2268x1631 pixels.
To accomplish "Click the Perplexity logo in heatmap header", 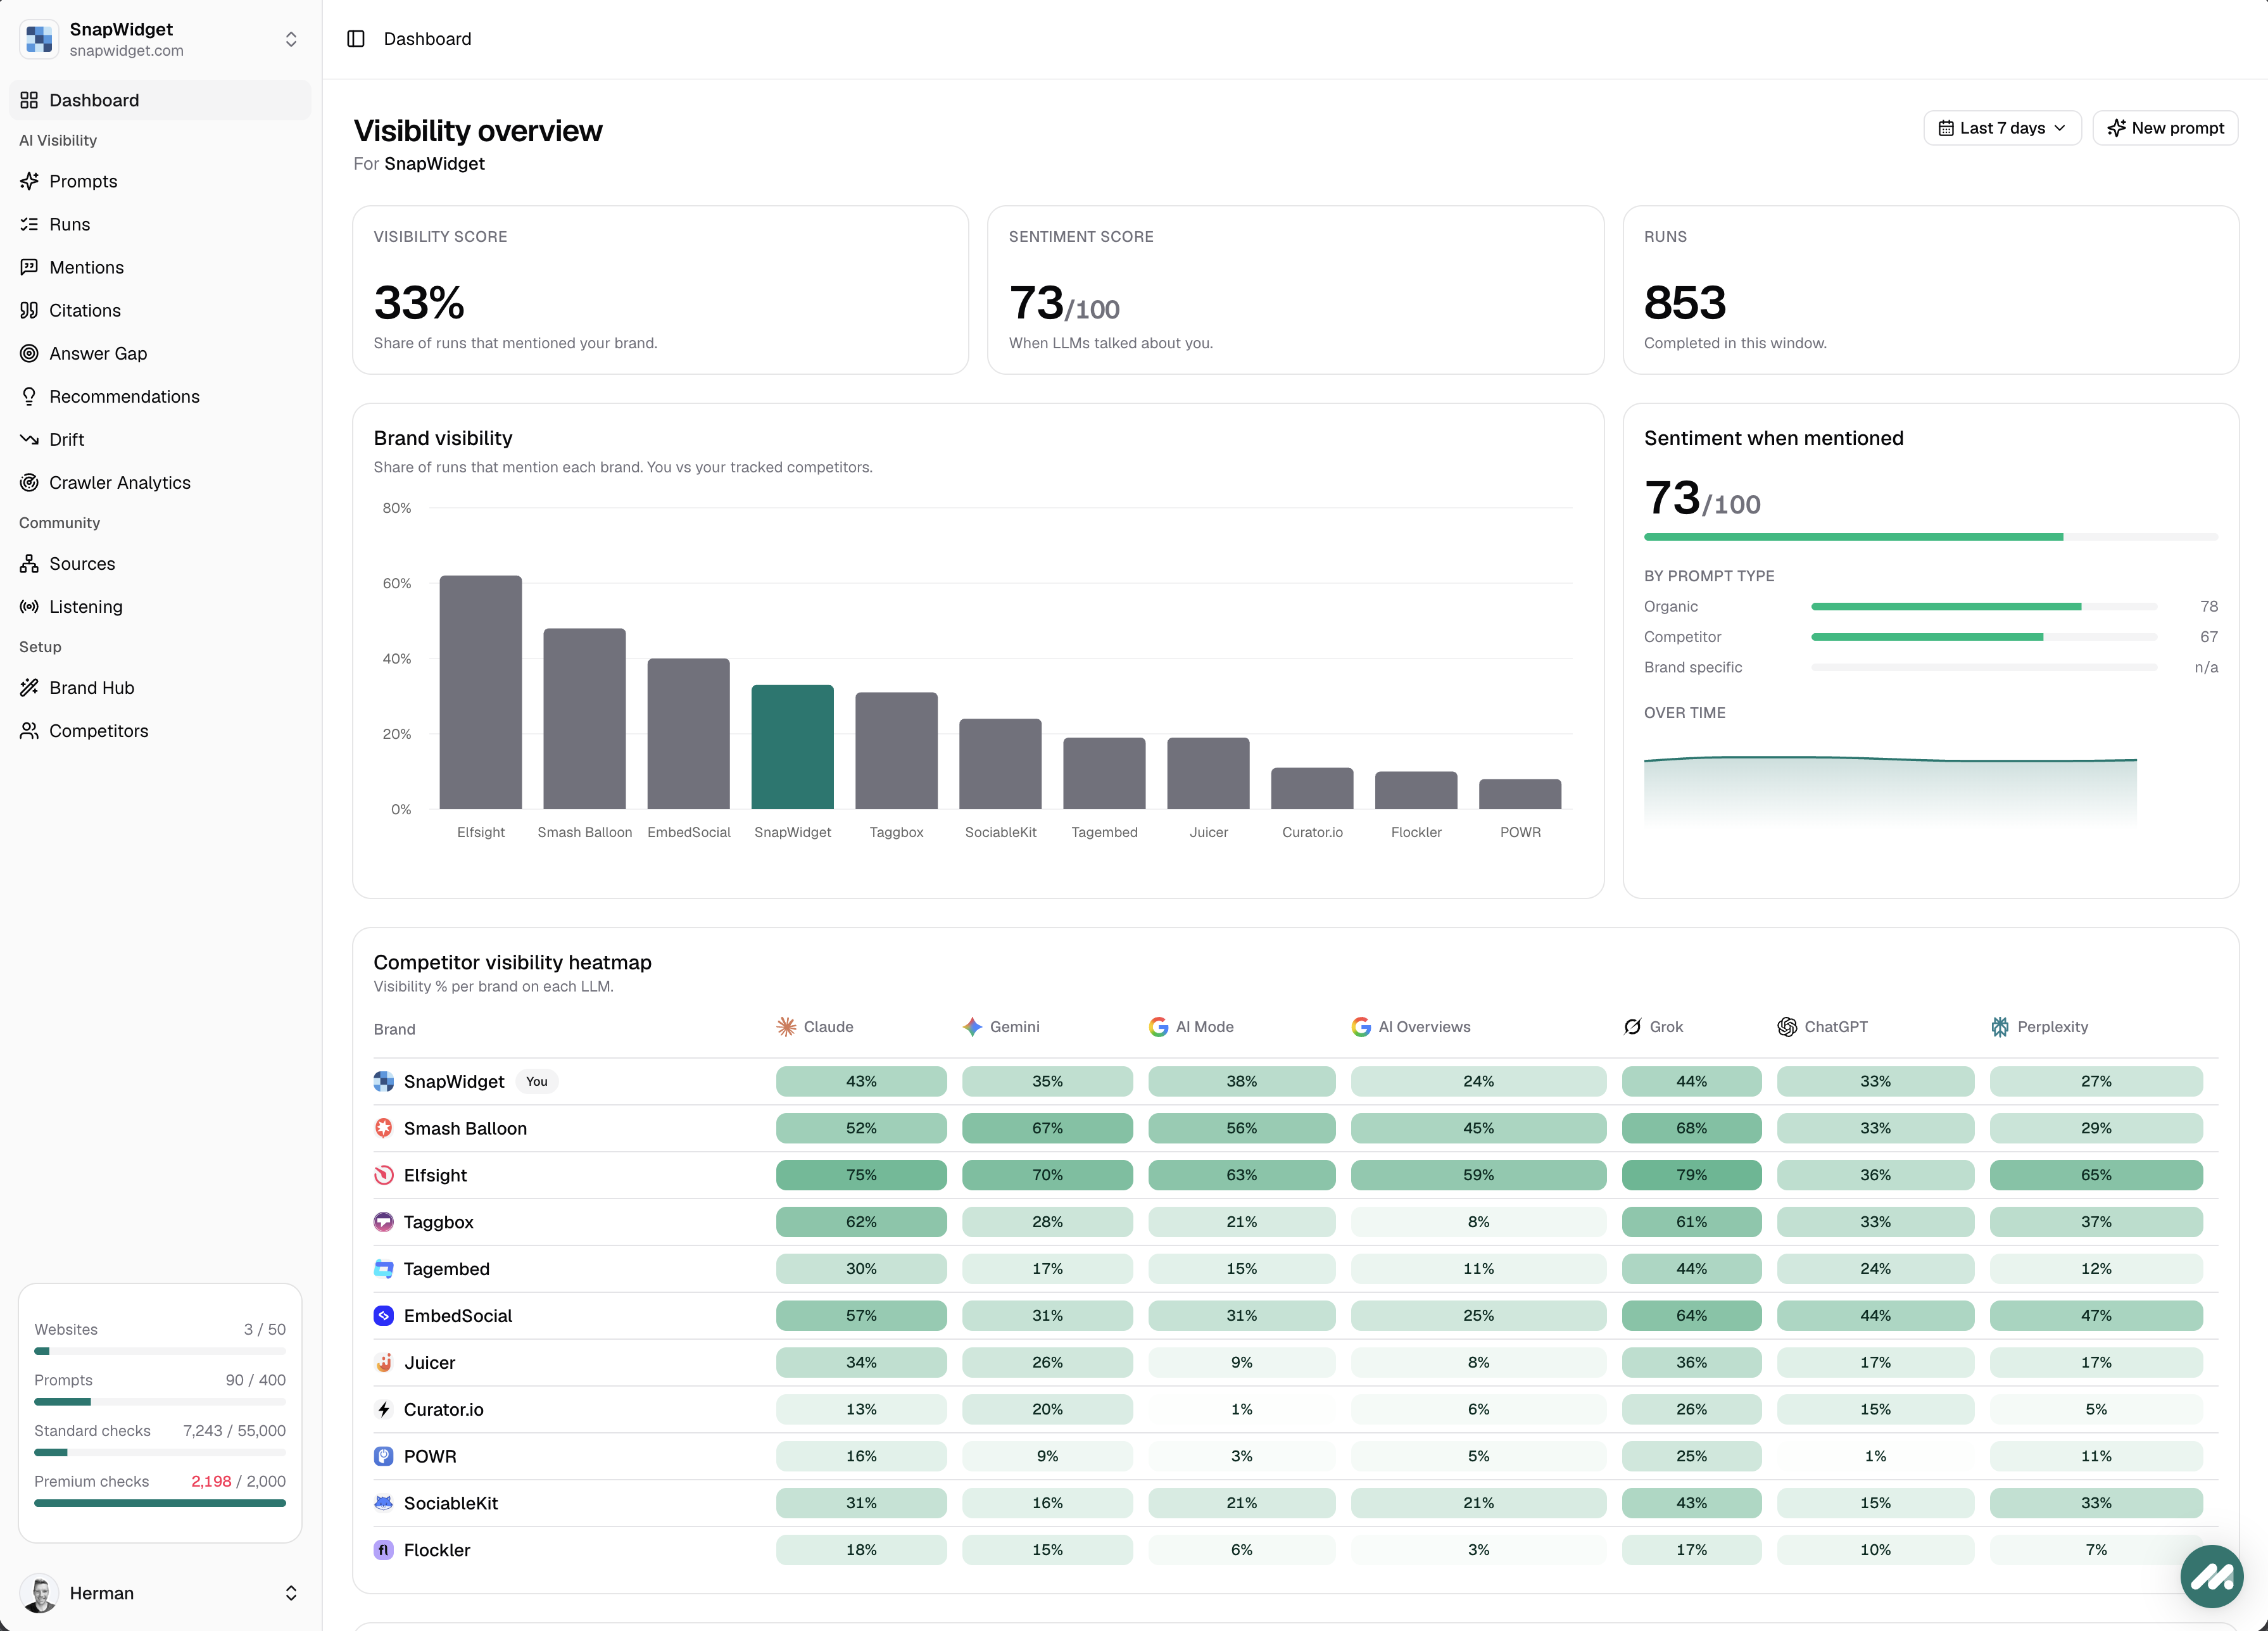I will click(2000, 1027).
